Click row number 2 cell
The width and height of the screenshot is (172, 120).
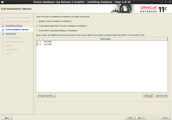[x=41, y=44]
